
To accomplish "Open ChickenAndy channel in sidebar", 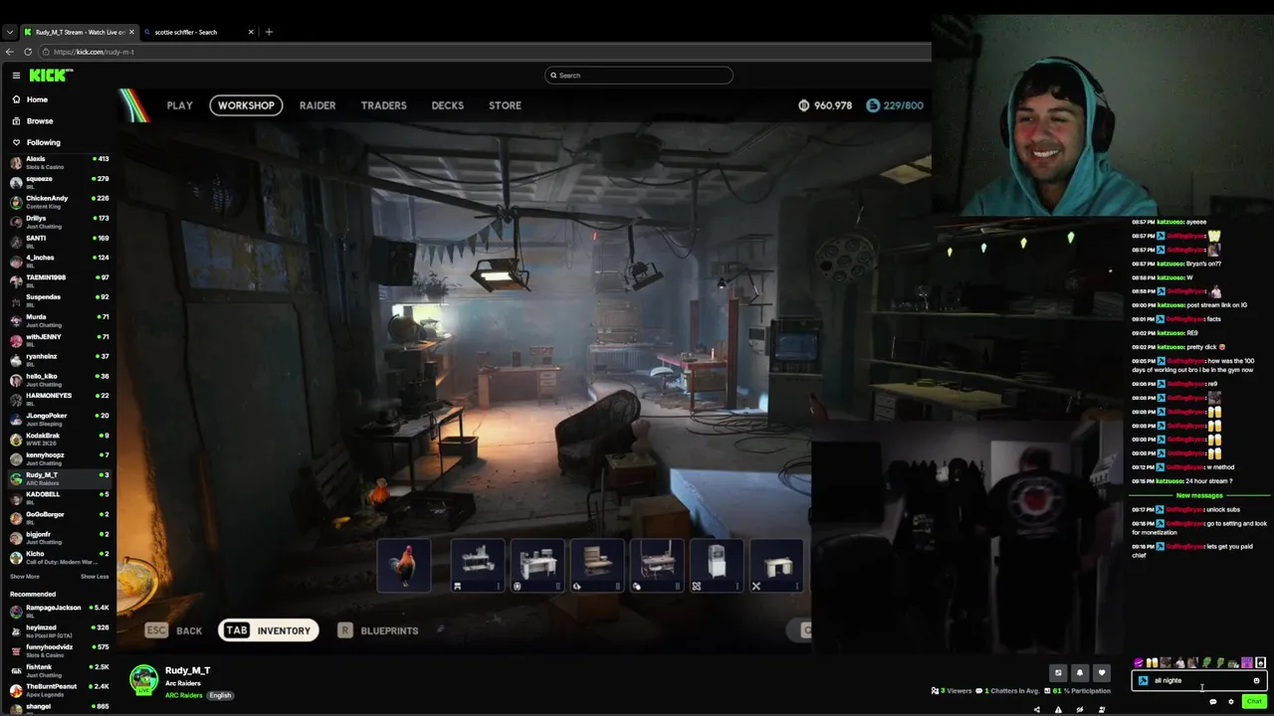I will click(60, 202).
